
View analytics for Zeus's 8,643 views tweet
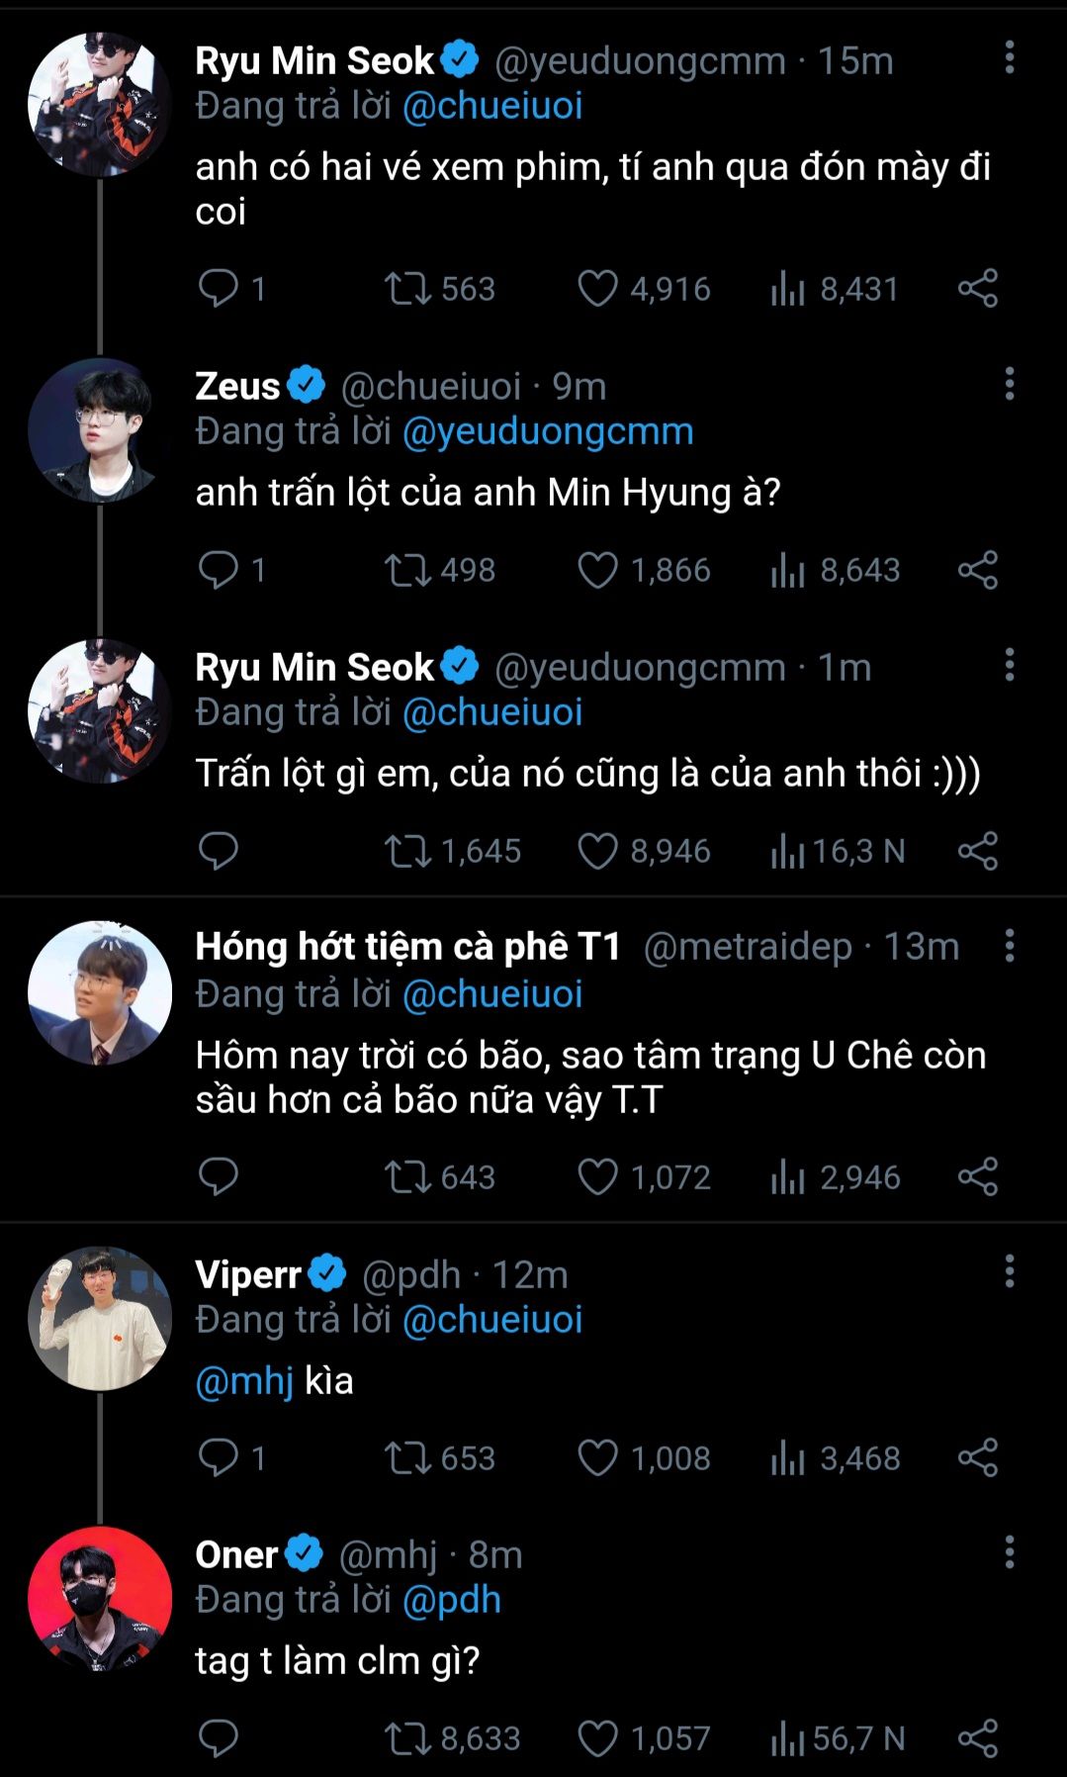point(788,570)
